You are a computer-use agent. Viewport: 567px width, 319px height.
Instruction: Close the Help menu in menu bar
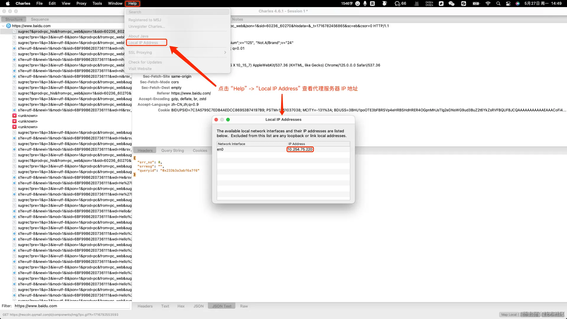click(132, 4)
